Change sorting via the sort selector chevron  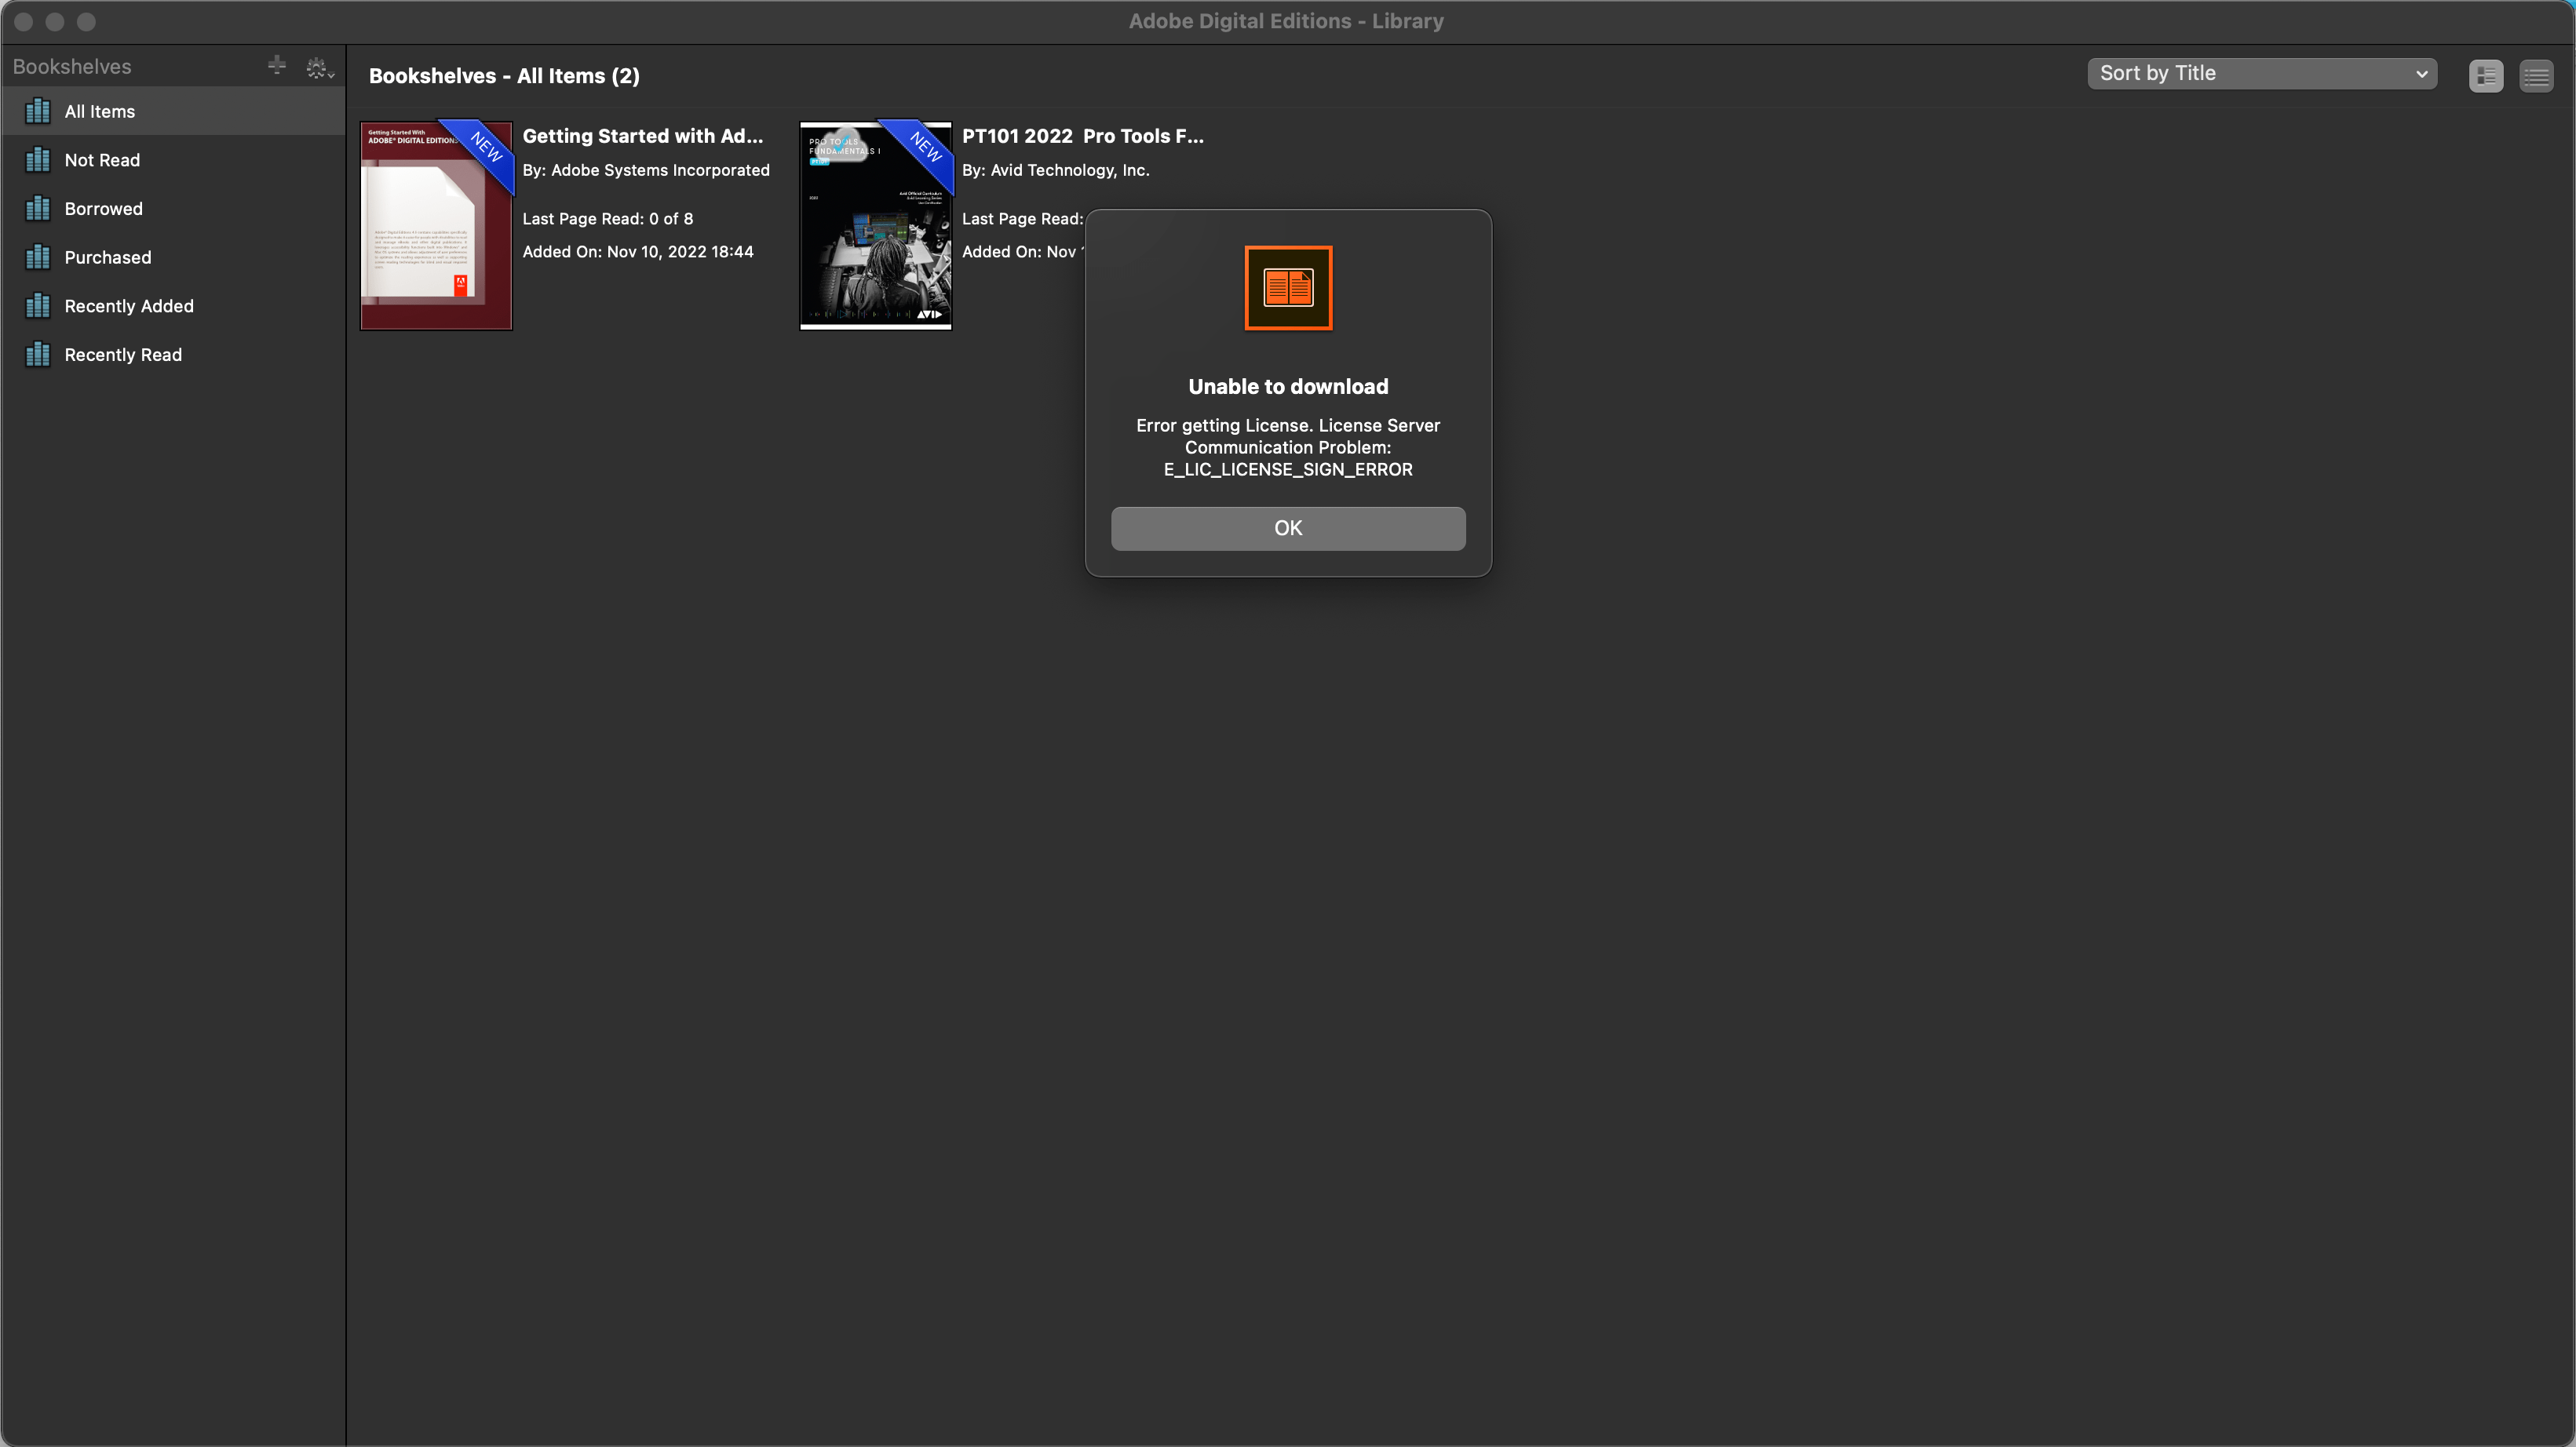[2423, 73]
